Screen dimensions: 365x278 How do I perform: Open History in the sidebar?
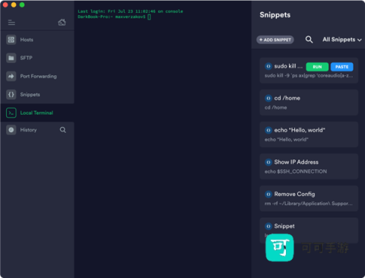(28, 130)
